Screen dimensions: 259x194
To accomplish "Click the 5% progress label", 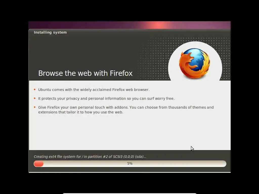I will pyautogui.click(x=130, y=163).
